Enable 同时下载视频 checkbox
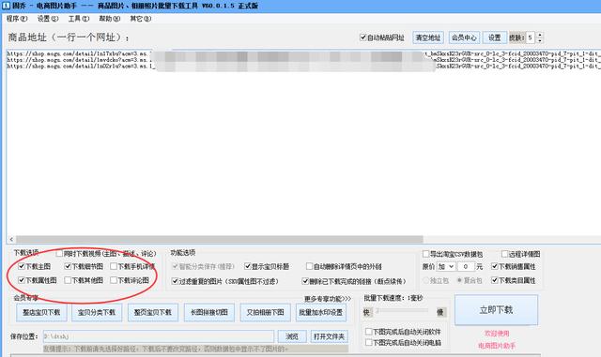This screenshot has width=601, height=357. [59, 253]
